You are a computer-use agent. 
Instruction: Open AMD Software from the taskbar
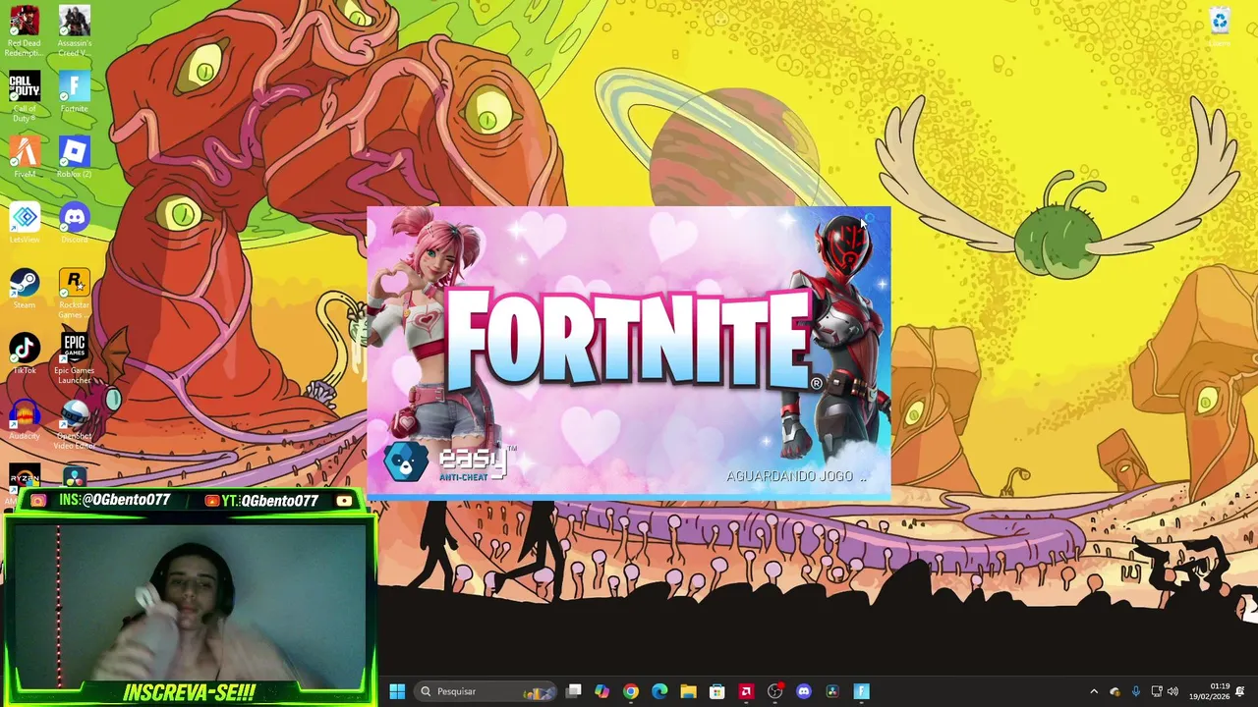(x=746, y=691)
